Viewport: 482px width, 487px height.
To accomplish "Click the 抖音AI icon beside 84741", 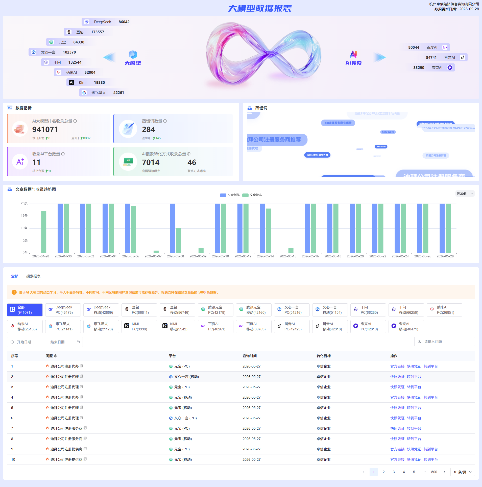I will click(x=463, y=58).
